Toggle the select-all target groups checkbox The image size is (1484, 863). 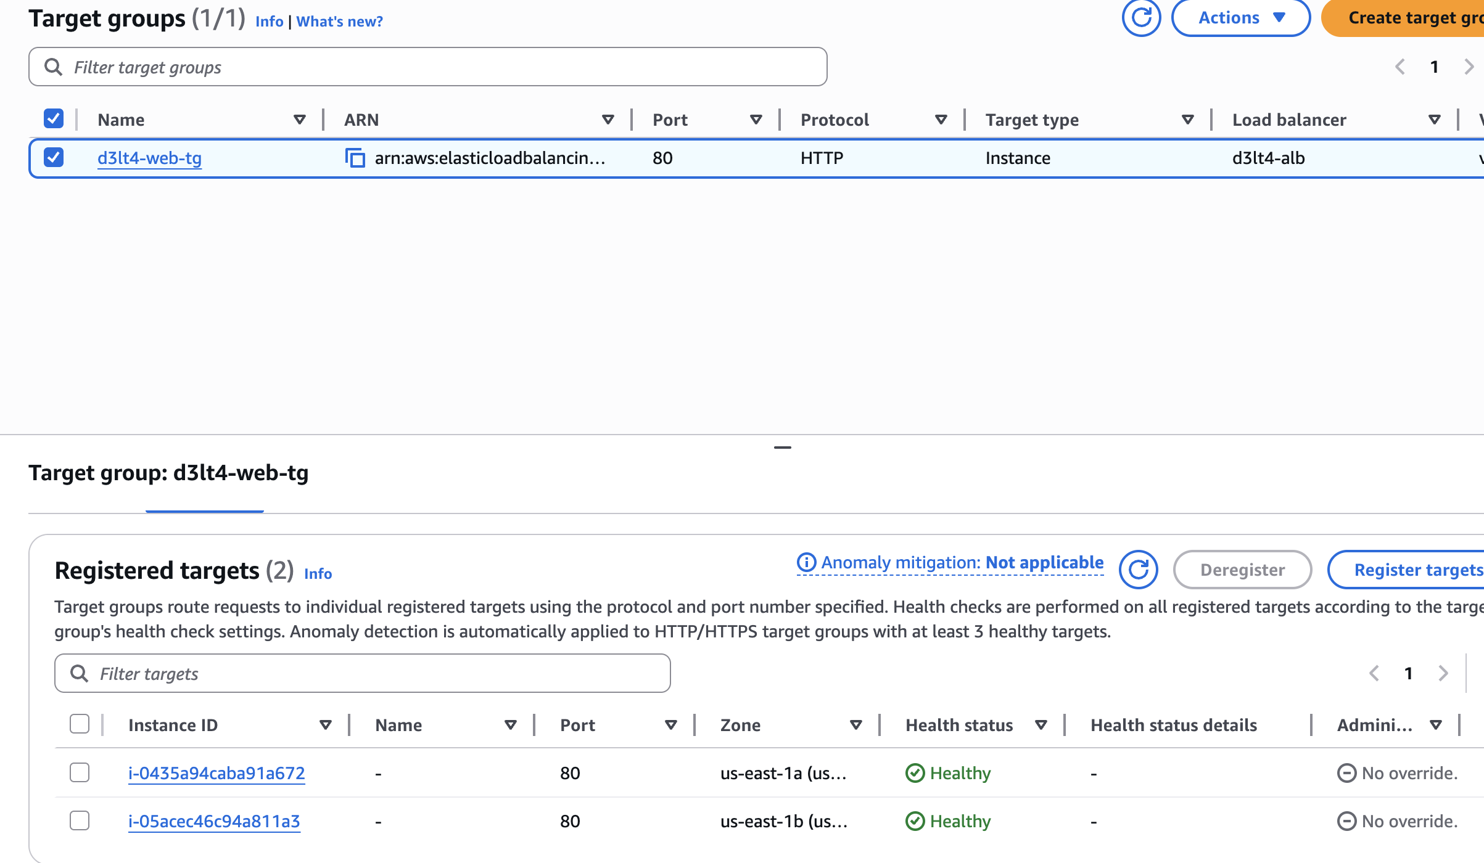coord(54,118)
